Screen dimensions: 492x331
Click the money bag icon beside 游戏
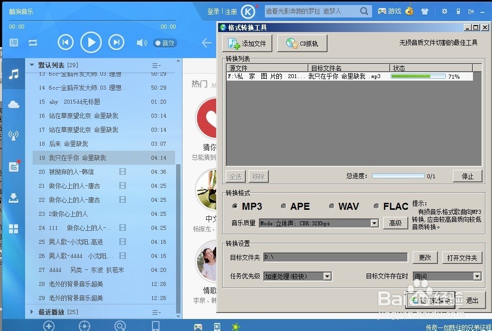tap(409, 10)
